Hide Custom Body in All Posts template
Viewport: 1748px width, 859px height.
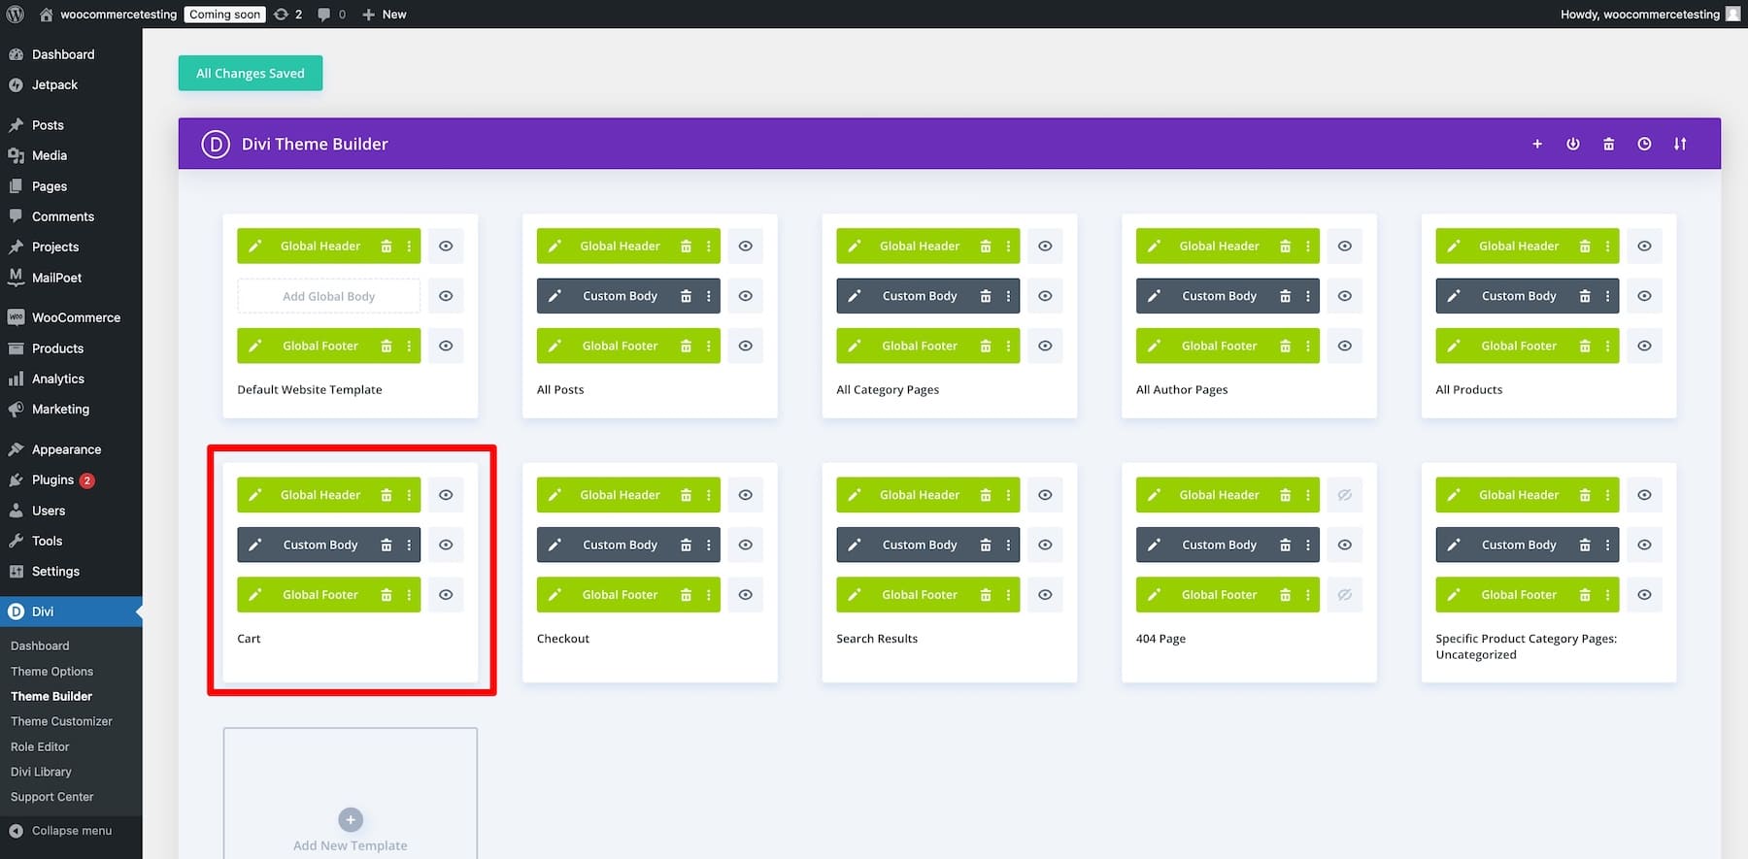click(745, 296)
